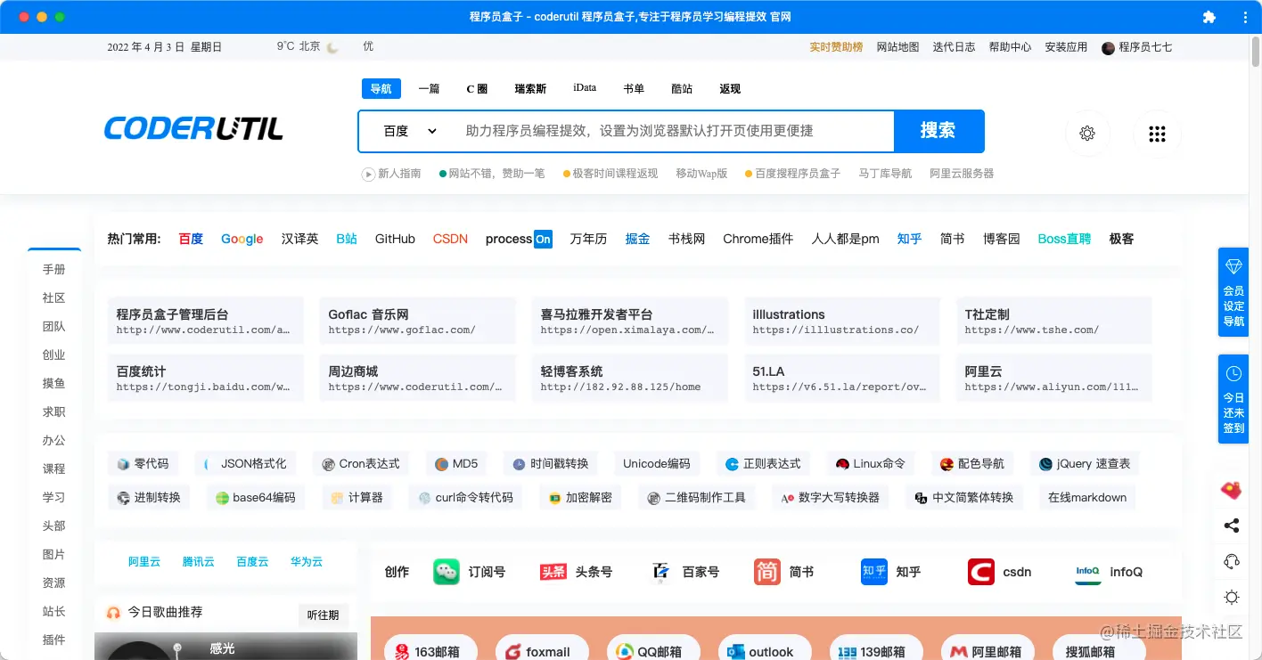This screenshot has height=660, width=1262.
Task: Click the headphone icon next to 今日歌曲推荐
Action: 113,613
